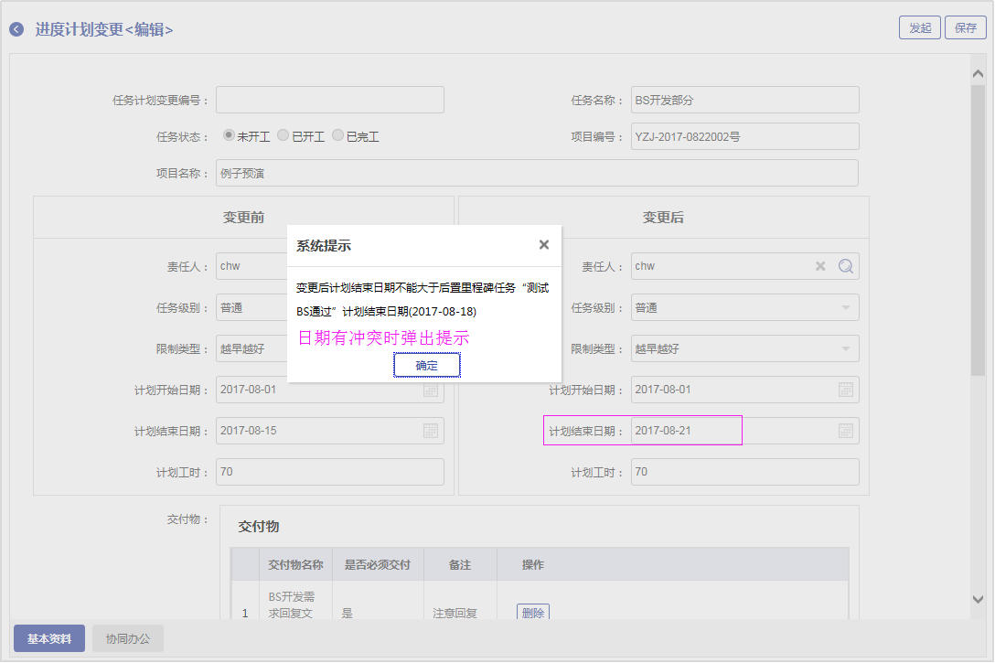Open the 责任人 search magnifier icon
This screenshot has width=995, height=663.
846,266
